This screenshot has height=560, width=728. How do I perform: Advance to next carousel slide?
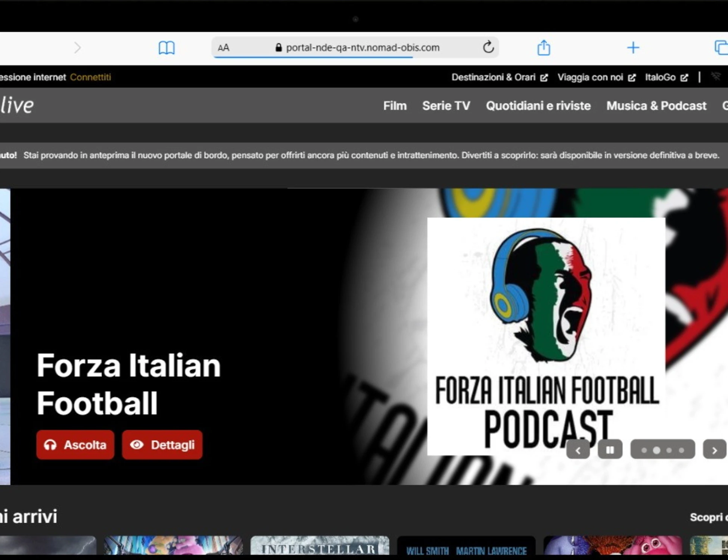coord(715,450)
